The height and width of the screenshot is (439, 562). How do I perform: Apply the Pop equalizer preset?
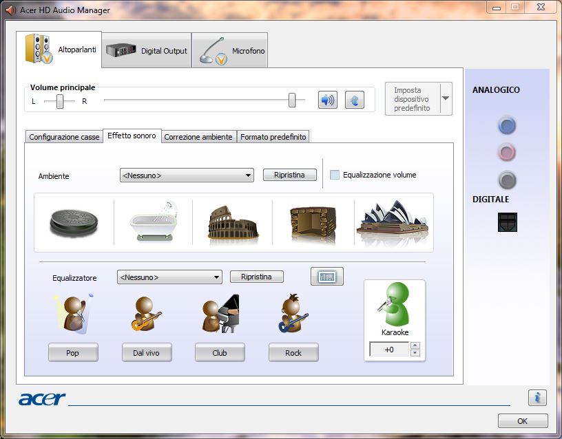pos(73,353)
